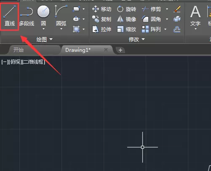Pick the 阵列 array tool
This screenshot has width=211, height=171.
pos(151,29)
